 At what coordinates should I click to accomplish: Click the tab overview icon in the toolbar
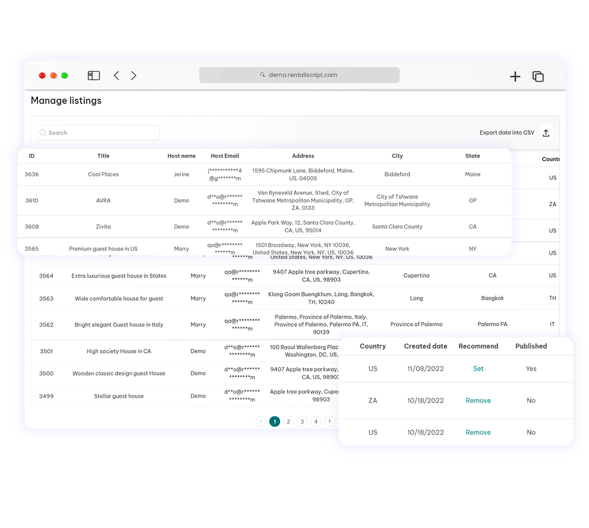click(538, 76)
